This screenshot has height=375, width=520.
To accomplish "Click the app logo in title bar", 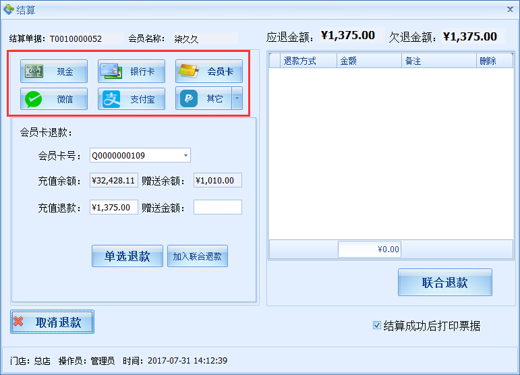I will point(8,9).
